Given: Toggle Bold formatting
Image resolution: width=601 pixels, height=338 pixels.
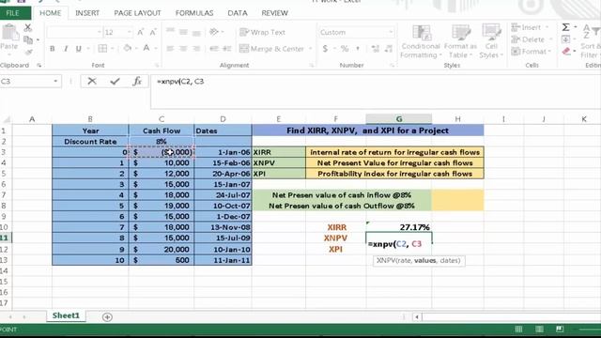Looking at the screenshot, I should pyautogui.click(x=53, y=49).
